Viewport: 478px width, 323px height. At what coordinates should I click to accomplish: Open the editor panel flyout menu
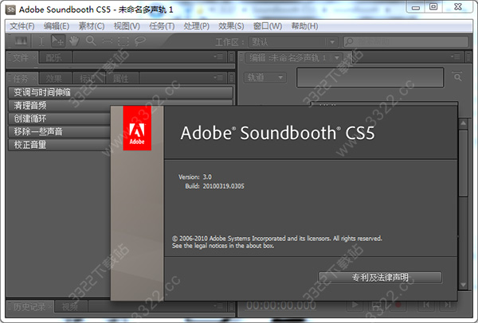point(456,56)
